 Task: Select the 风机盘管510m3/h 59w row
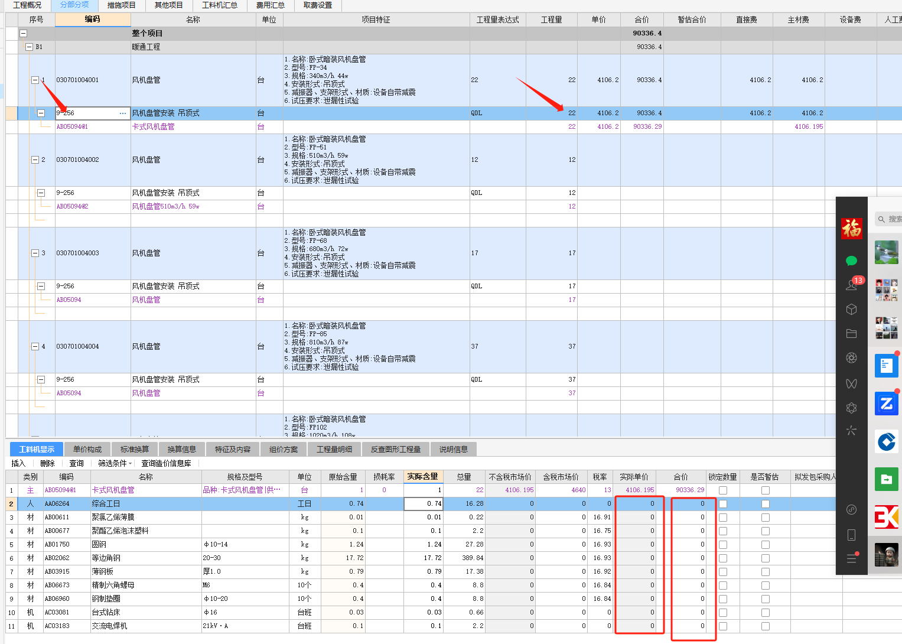coord(454,207)
